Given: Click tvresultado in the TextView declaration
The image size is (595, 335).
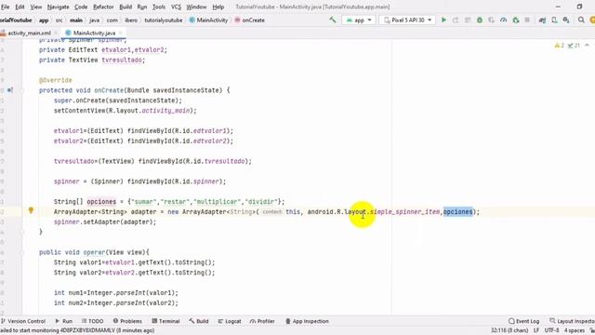Looking at the screenshot, I should click(122, 60).
